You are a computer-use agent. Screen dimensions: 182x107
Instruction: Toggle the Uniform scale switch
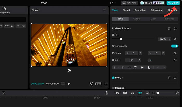(174, 46)
